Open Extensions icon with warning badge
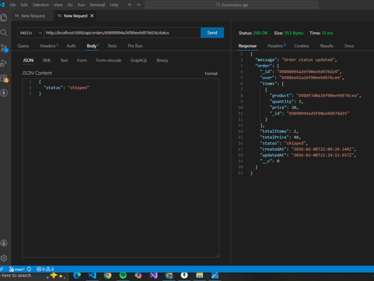This screenshot has width=374, height=281. pos(4,78)
